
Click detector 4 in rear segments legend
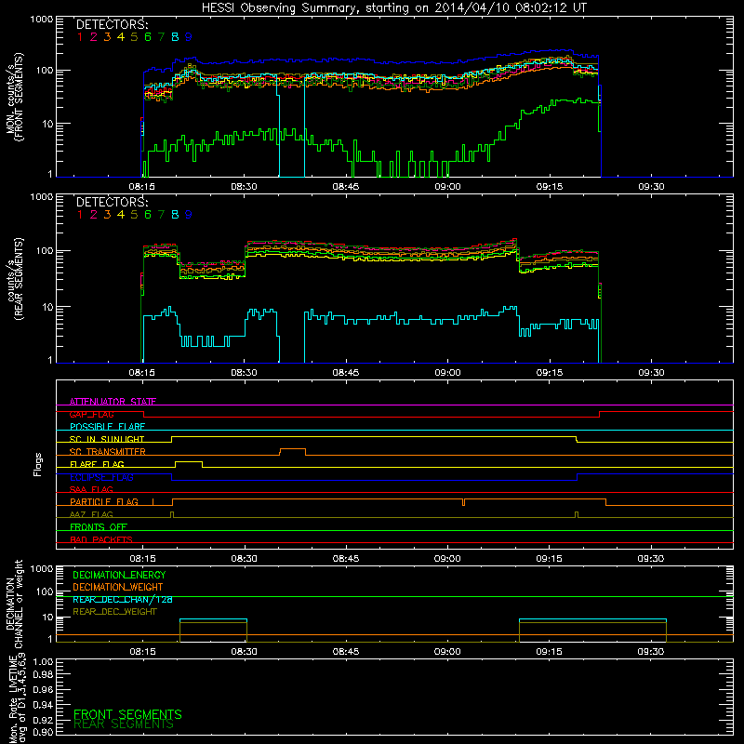pos(121,215)
